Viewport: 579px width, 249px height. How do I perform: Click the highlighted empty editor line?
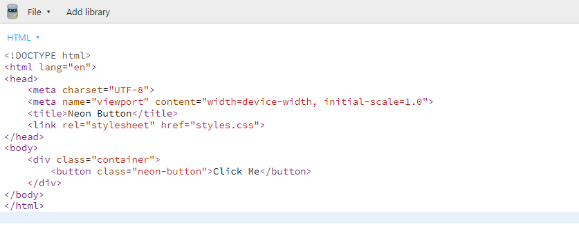point(289,218)
